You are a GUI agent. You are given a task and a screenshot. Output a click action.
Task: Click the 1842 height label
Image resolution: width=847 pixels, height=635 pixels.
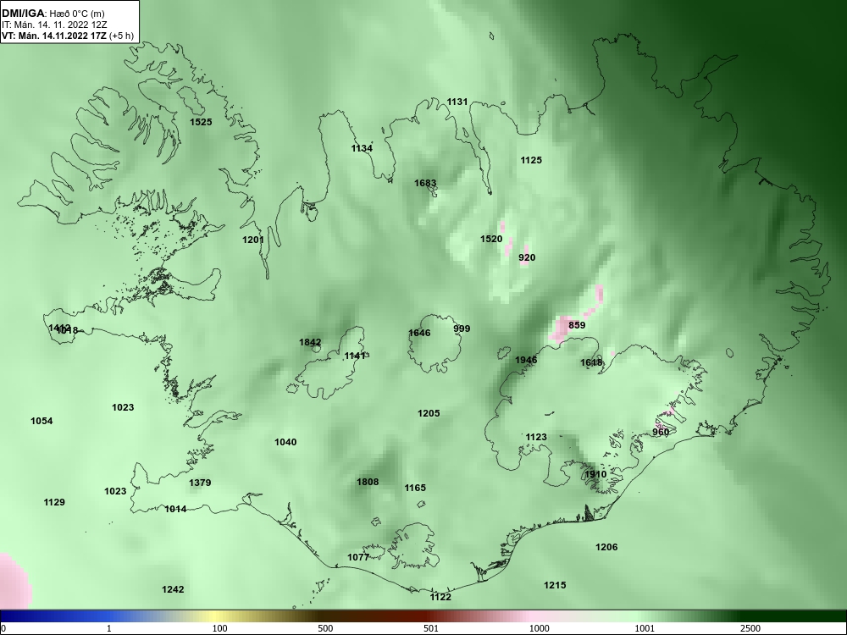coord(310,342)
